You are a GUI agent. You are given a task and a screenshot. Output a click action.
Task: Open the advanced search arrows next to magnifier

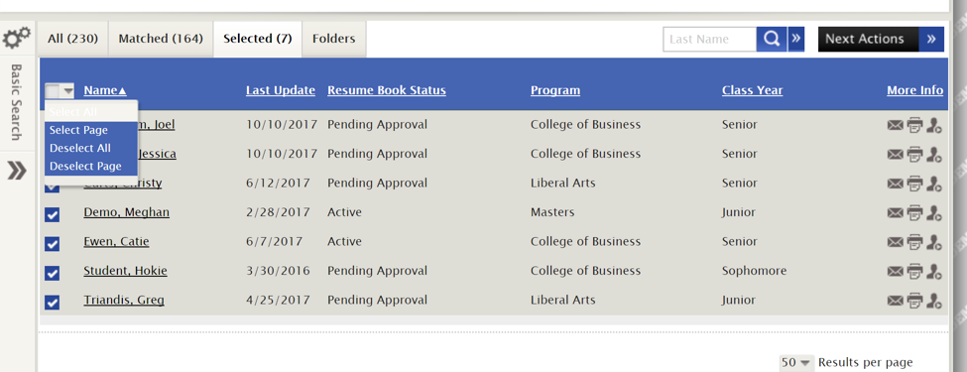(x=796, y=39)
